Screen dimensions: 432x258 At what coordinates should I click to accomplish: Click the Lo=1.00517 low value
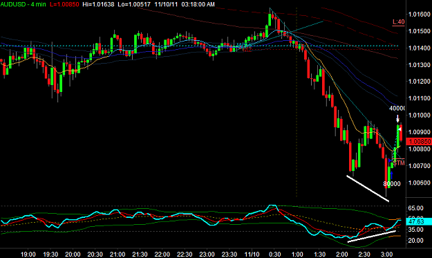[134, 4]
